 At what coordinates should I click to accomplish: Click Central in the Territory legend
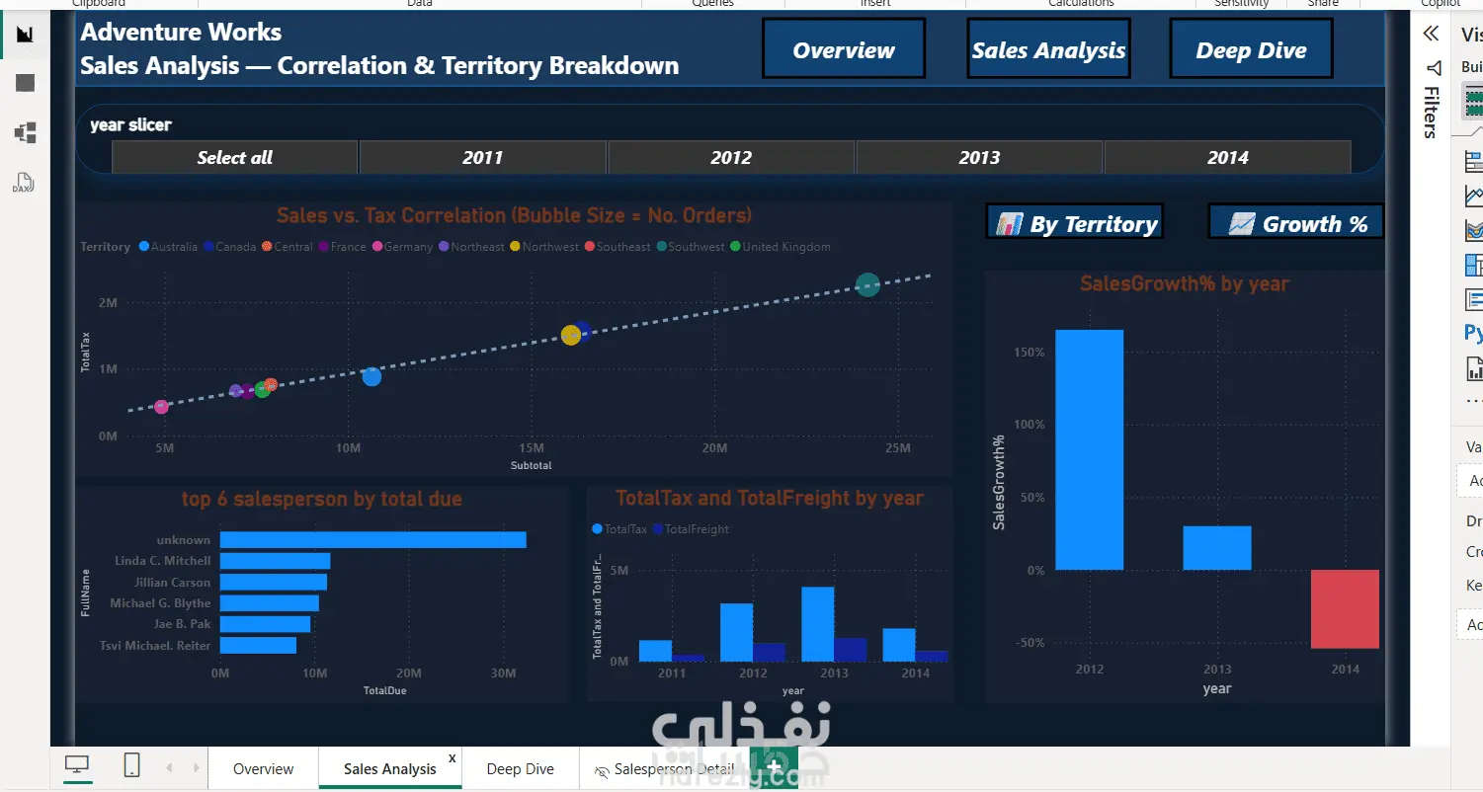pos(288,247)
